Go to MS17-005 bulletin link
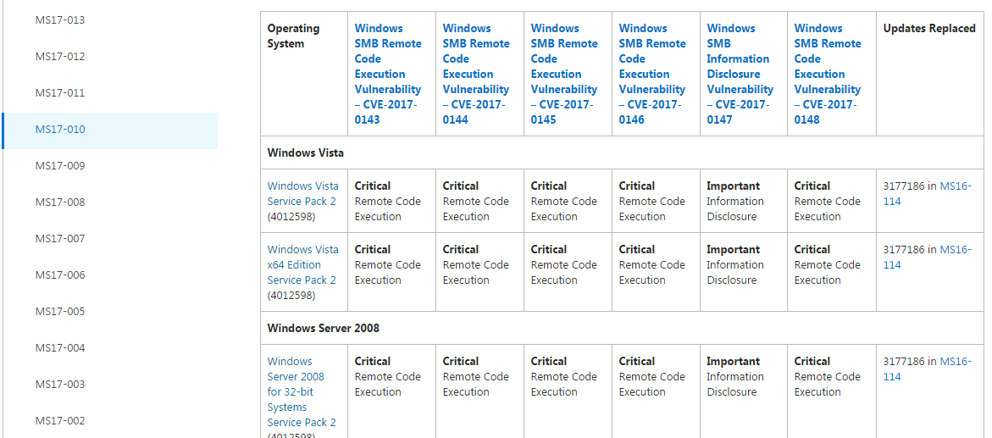The image size is (992, 438). (x=60, y=312)
